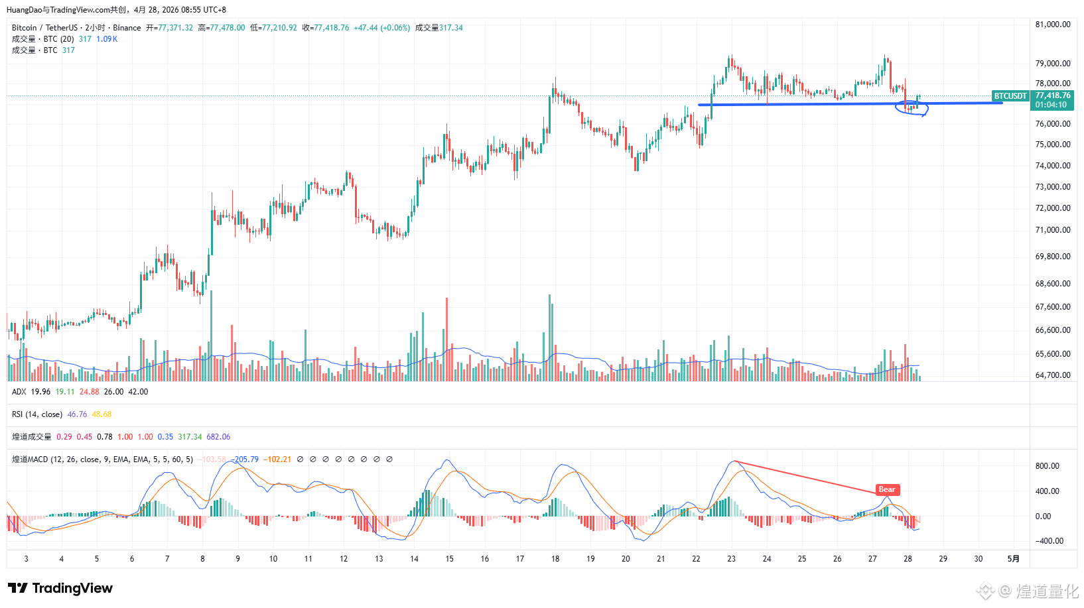Click the BTCUSDT symbol tag on price axis

[x=1010, y=96]
